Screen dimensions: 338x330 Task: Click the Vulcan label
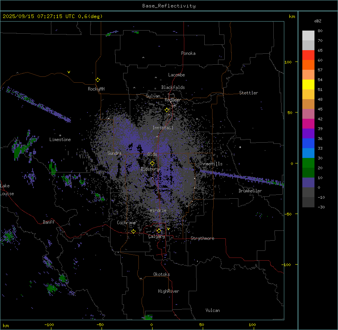pyautogui.click(x=213, y=310)
